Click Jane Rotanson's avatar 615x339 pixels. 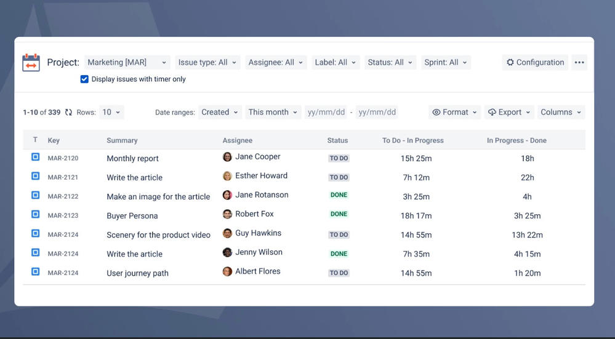pyautogui.click(x=228, y=195)
